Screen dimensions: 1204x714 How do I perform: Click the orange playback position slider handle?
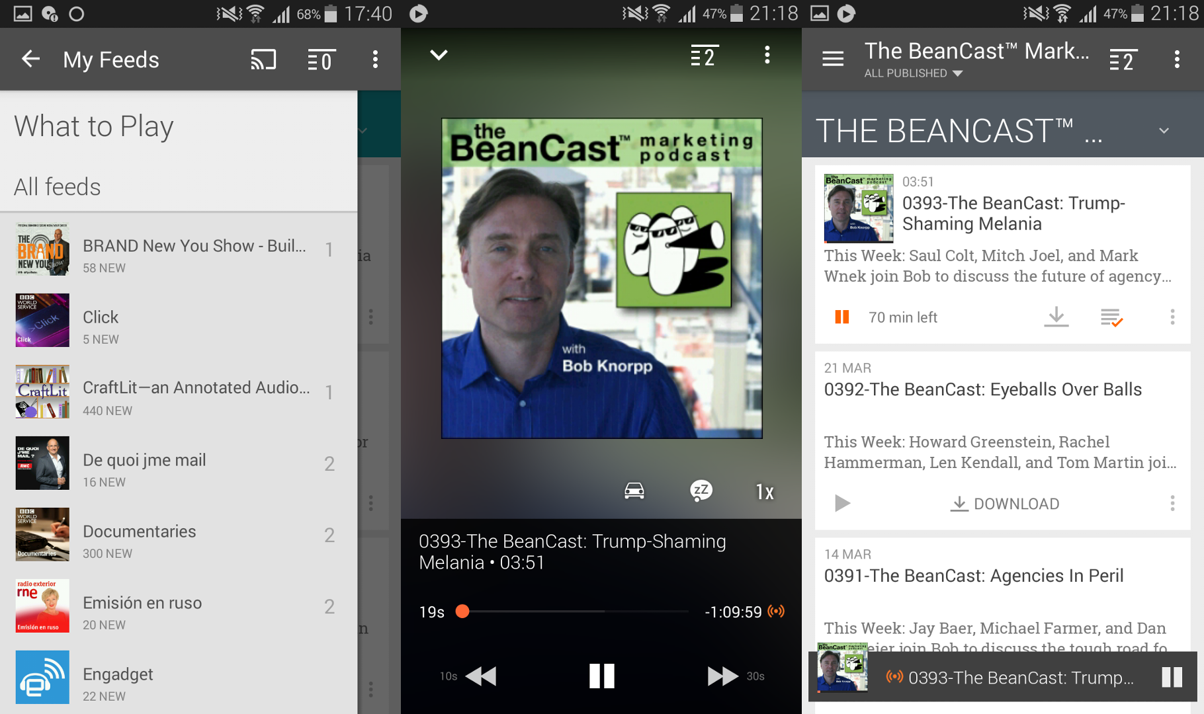click(462, 612)
